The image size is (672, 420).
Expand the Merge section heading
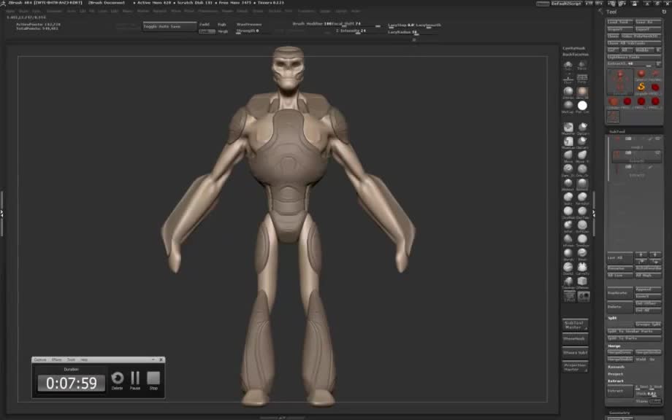pyautogui.click(x=614, y=346)
